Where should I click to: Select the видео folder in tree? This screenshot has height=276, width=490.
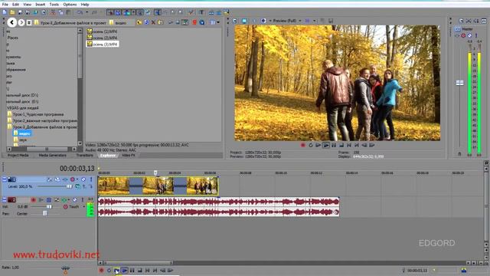22,133
